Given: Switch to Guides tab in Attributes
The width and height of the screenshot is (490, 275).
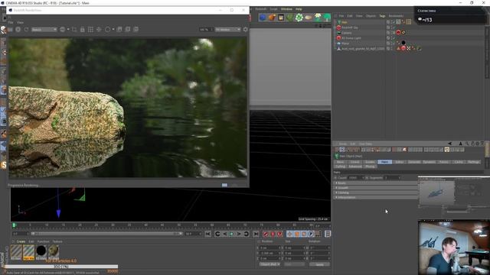Looking at the screenshot, I should (x=370, y=162).
